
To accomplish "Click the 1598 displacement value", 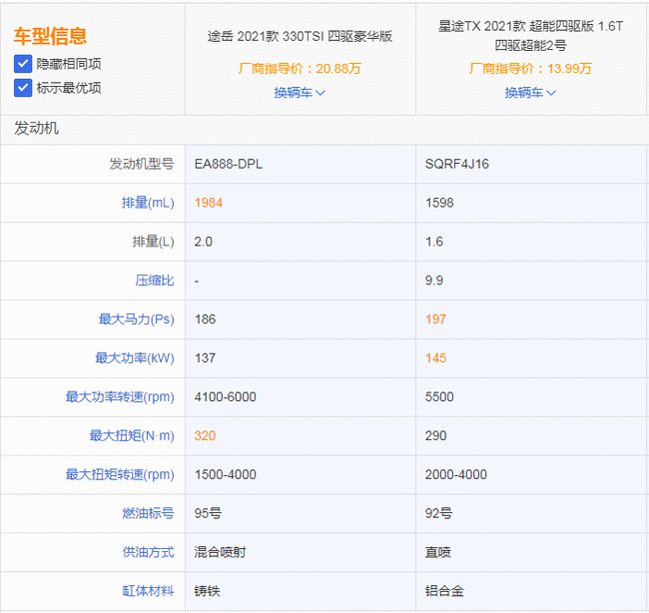I will (x=439, y=203).
